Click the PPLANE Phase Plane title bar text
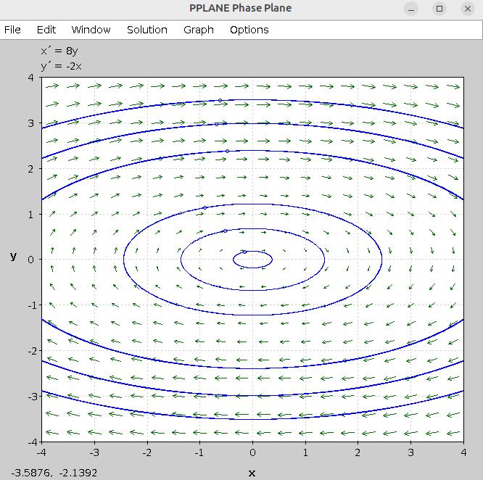 [240, 9]
